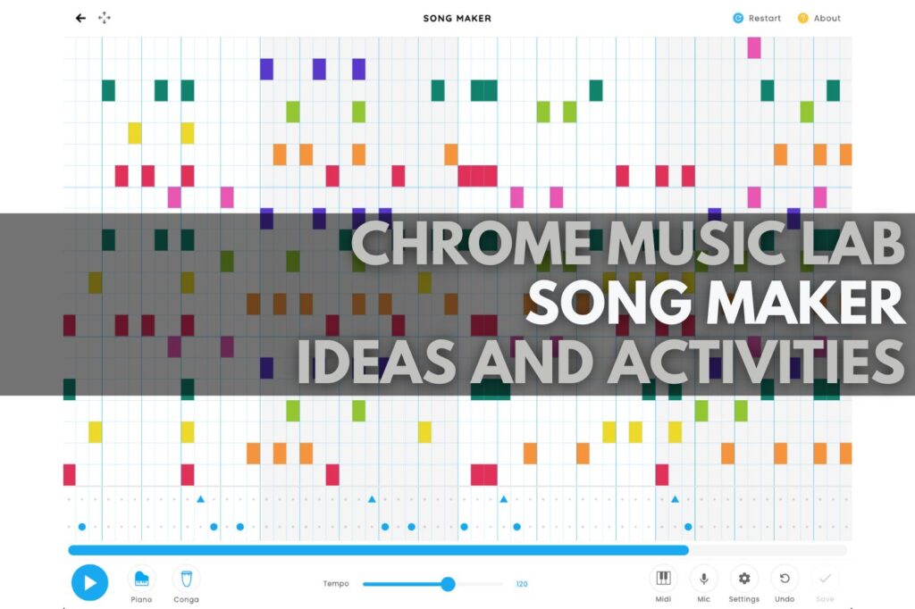The width and height of the screenshot is (915, 609).
Task: Click the last blue circle percussion marker
Action: coord(689,527)
